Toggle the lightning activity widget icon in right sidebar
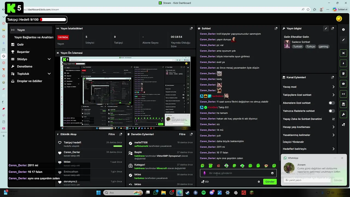Image resolution: width=350 pixels, height=197 pixels. pos(343,63)
